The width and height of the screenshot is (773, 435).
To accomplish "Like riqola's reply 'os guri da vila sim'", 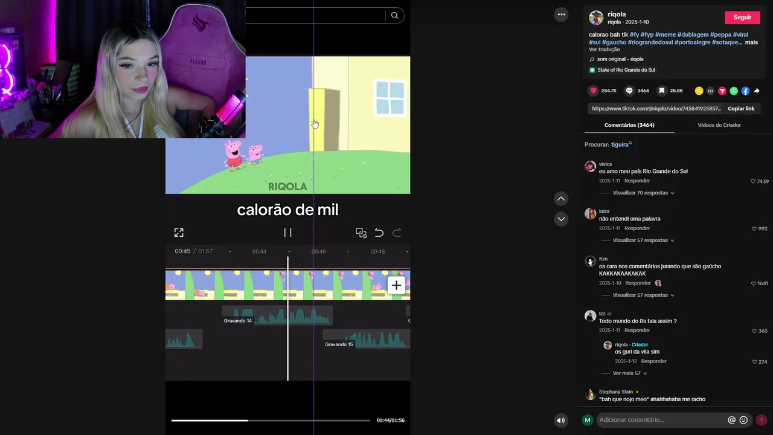I will coord(754,362).
